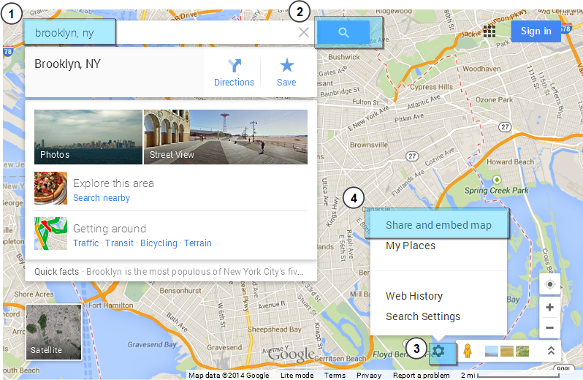This screenshot has height=380, width=583.
Task: Show the Transit layer
Action: (119, 243)
